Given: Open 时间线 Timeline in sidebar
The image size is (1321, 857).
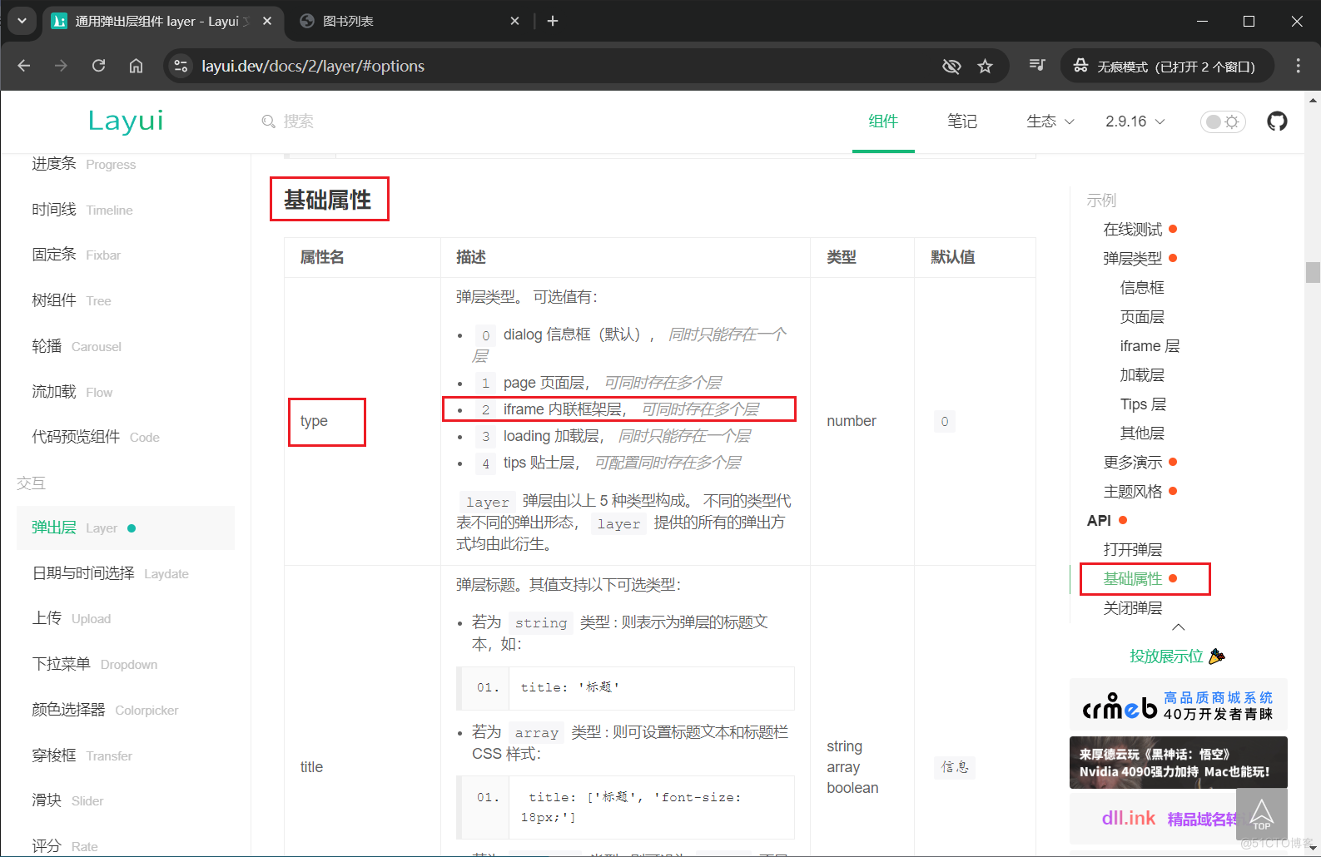Looking at the screenshot, I should [x=82, y=210].
